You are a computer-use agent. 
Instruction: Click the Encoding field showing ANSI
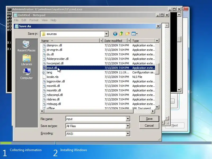(x=96, y=134)
